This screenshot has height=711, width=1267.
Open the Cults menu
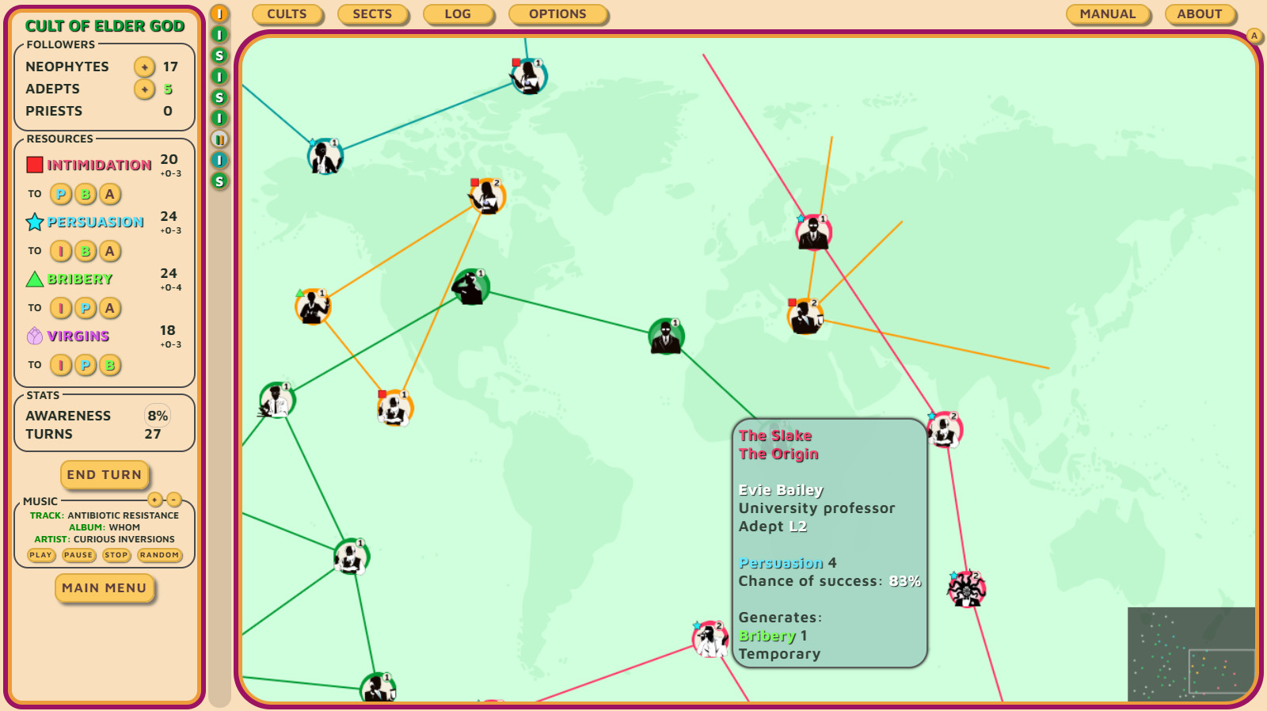(287, 14)
